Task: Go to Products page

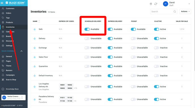Action: coord(9,22)
